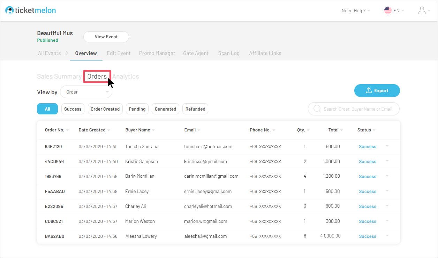Click buyer name Kristie Sampson
This screenshot has height=258, width=438.
142,162
